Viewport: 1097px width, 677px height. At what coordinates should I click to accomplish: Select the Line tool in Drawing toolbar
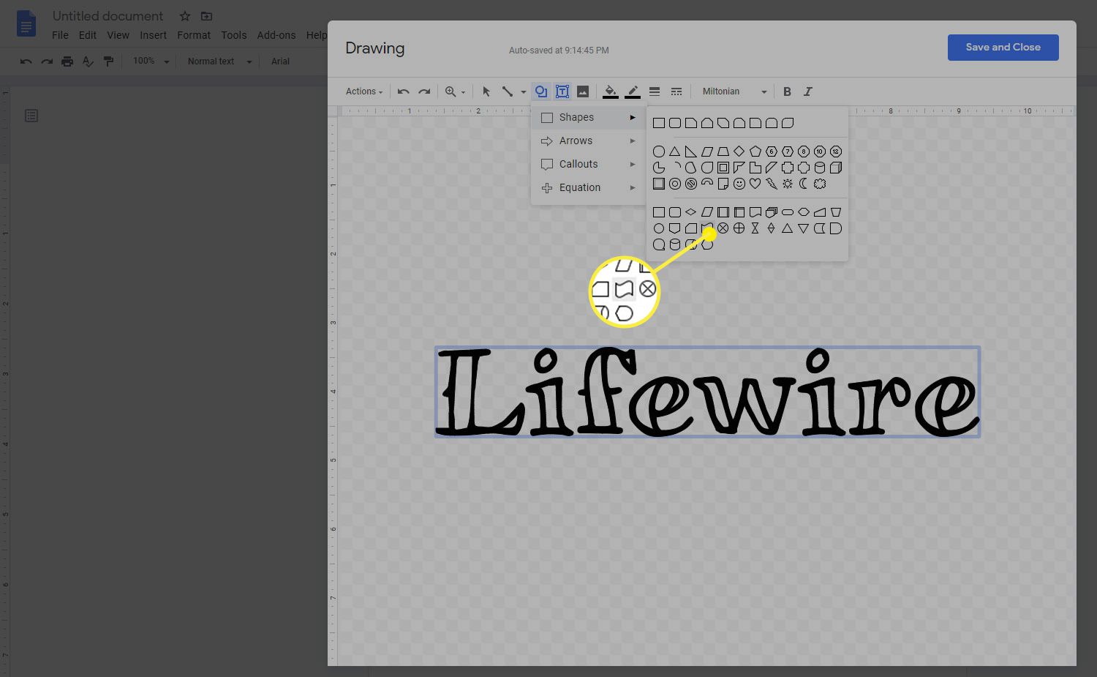point(508,91)
